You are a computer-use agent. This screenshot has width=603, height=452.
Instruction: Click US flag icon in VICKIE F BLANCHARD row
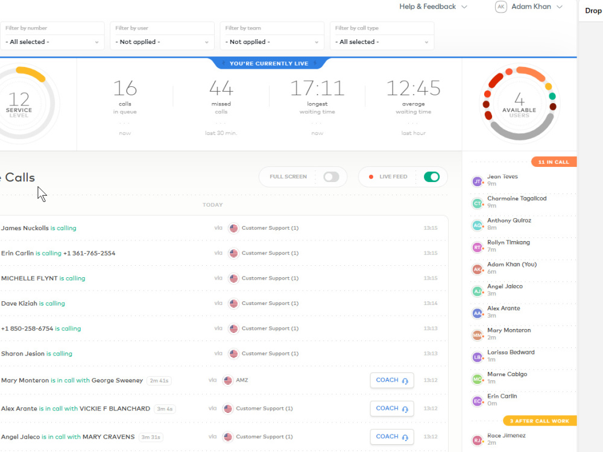(x=228, y=409)
